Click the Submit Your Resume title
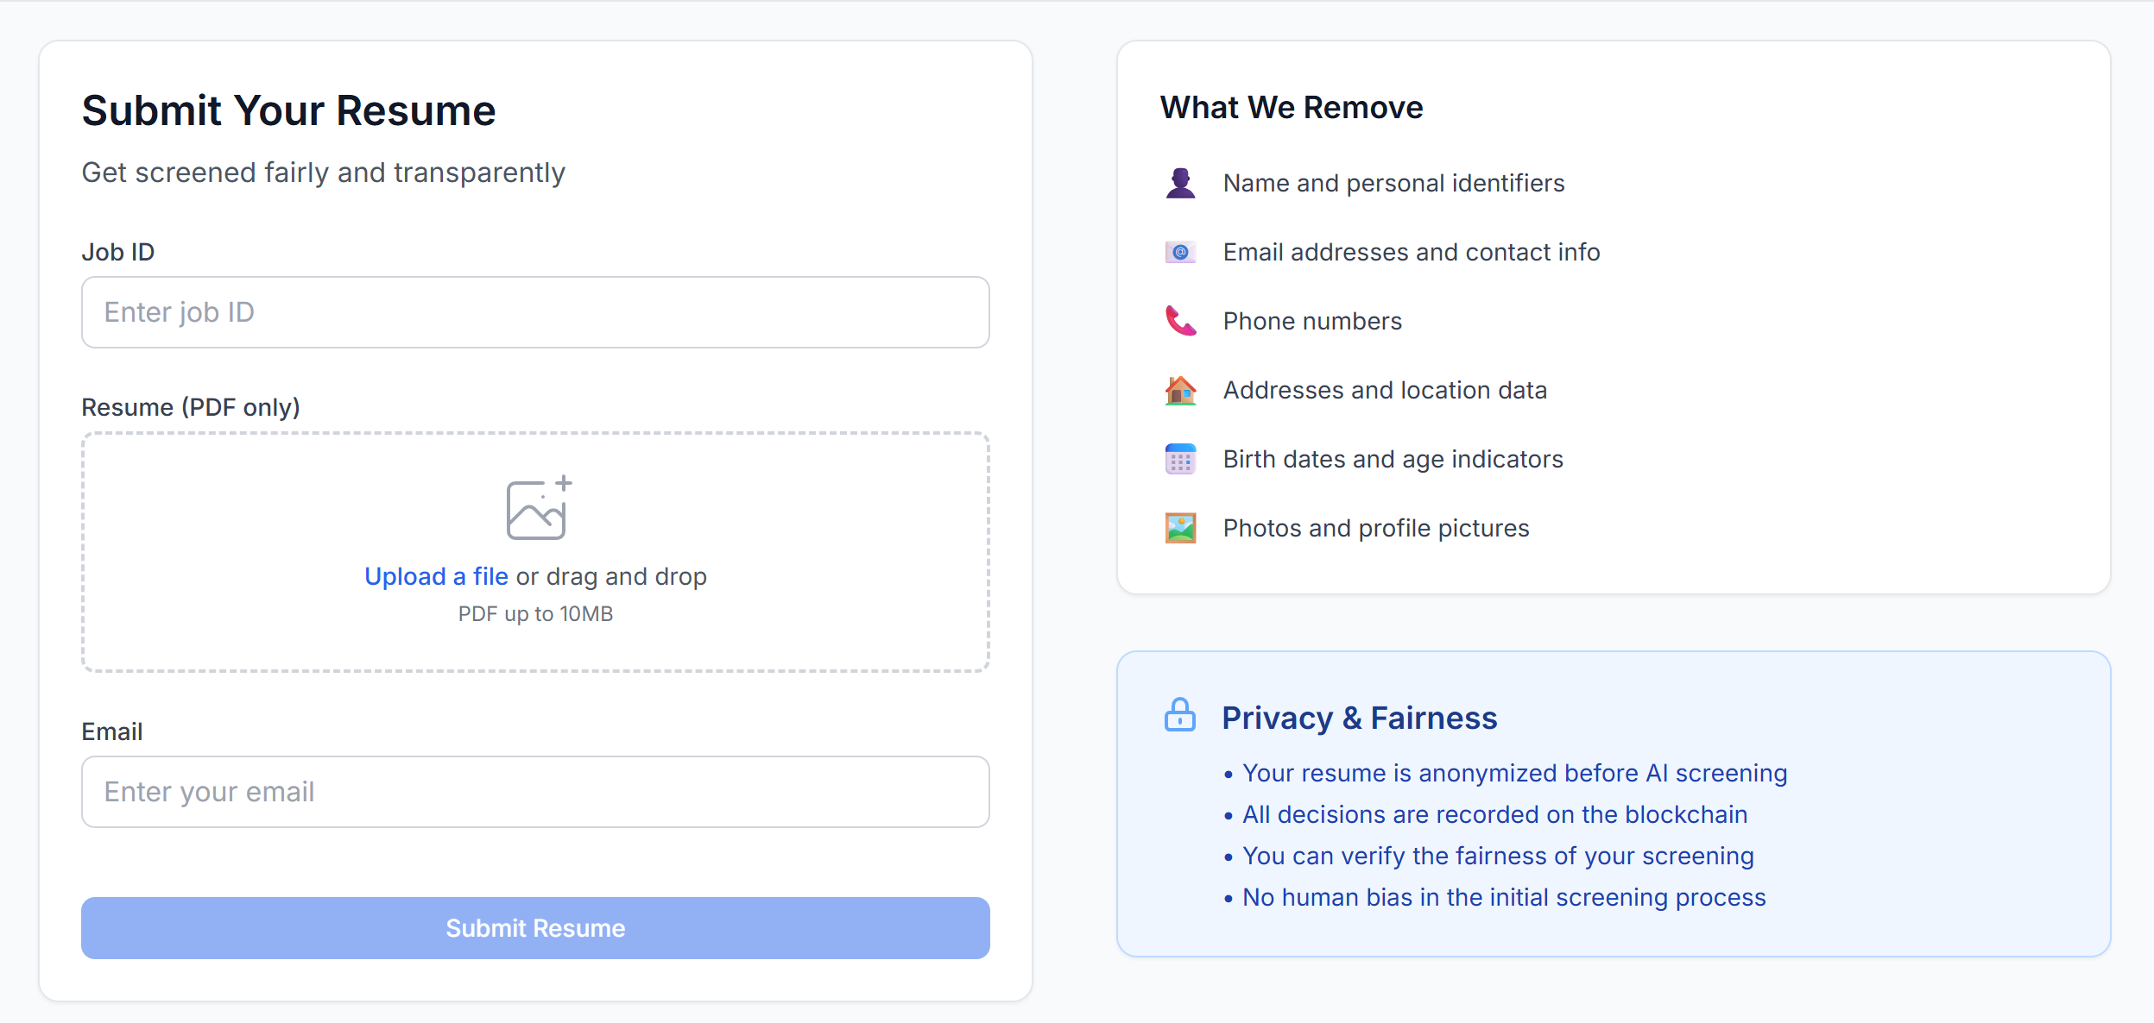 click(288, 110)
